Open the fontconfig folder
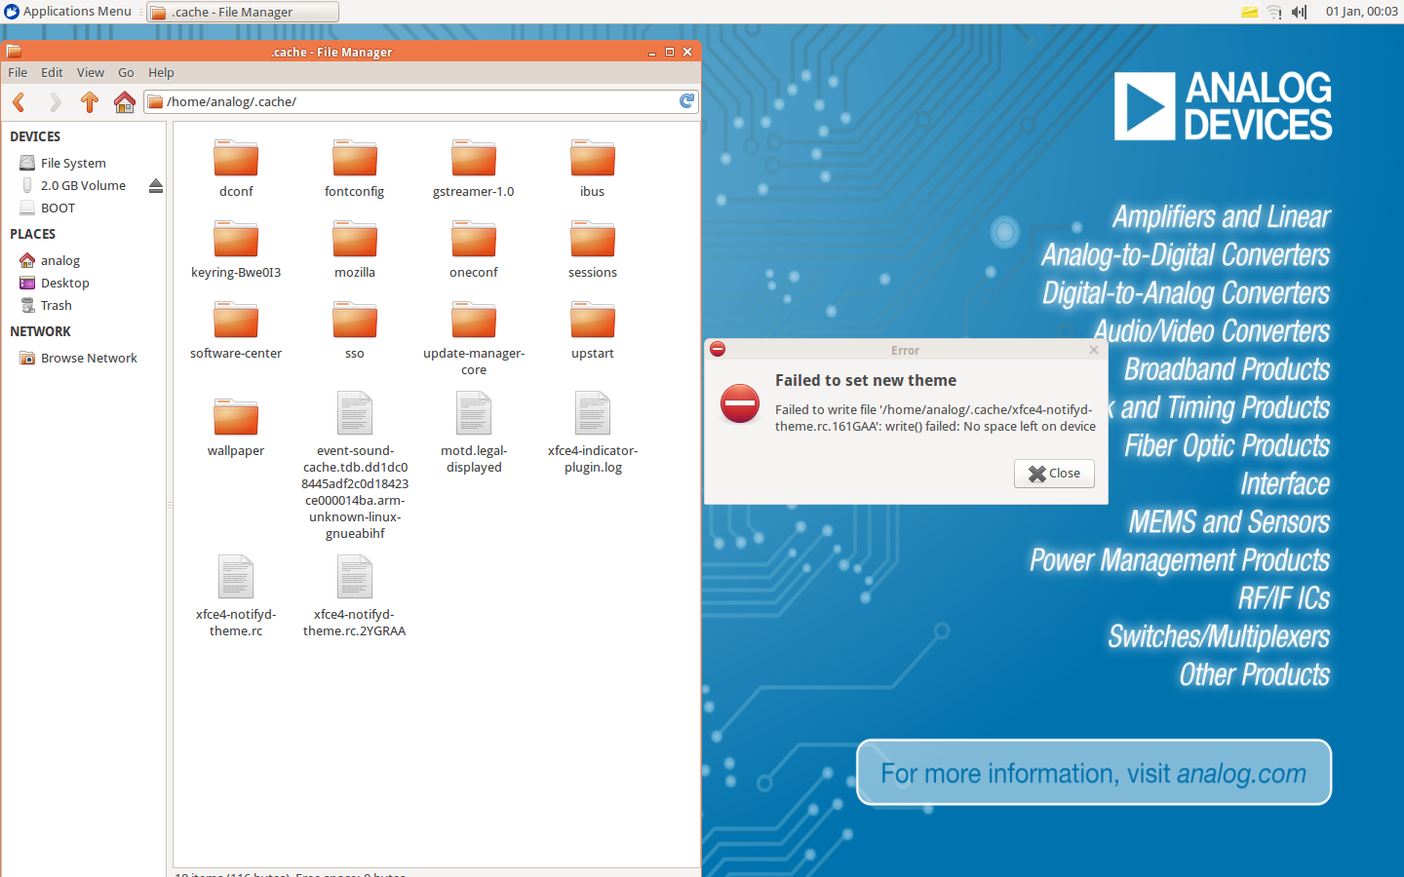 click(355, 168)
